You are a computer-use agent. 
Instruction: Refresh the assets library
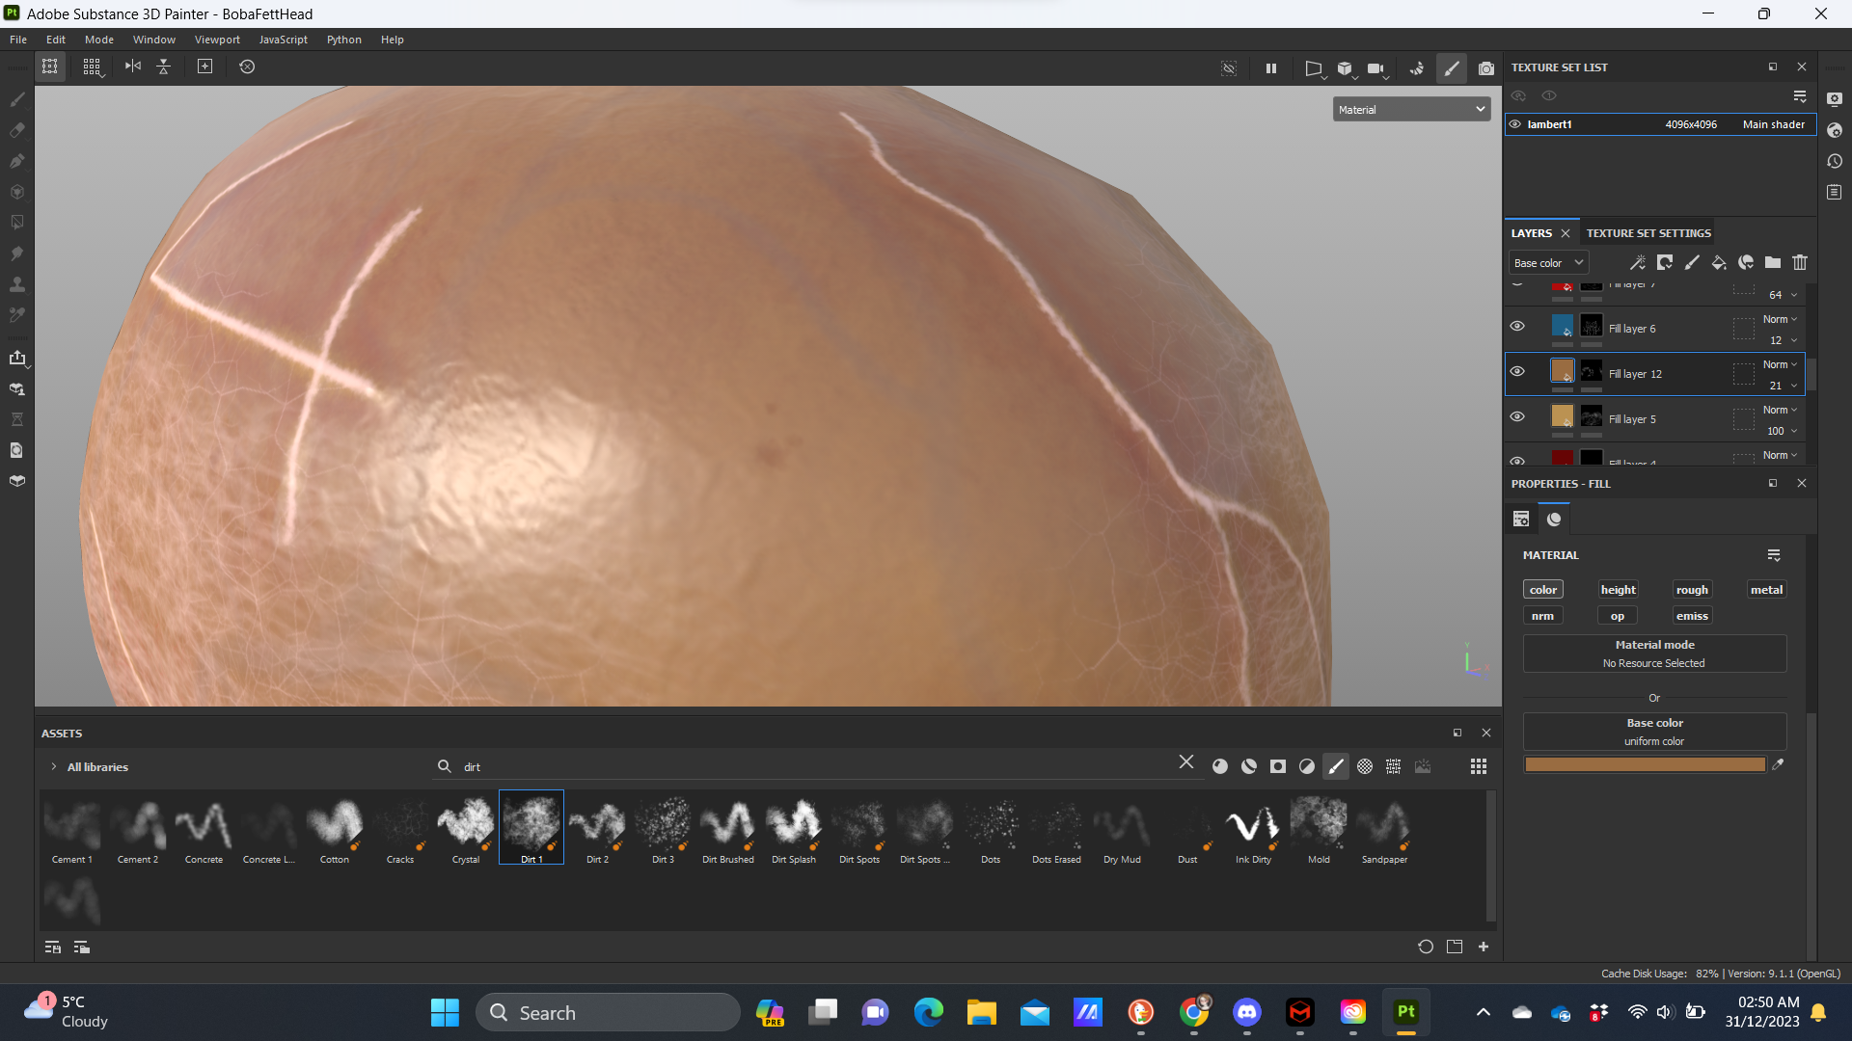tap(1426, 947)
